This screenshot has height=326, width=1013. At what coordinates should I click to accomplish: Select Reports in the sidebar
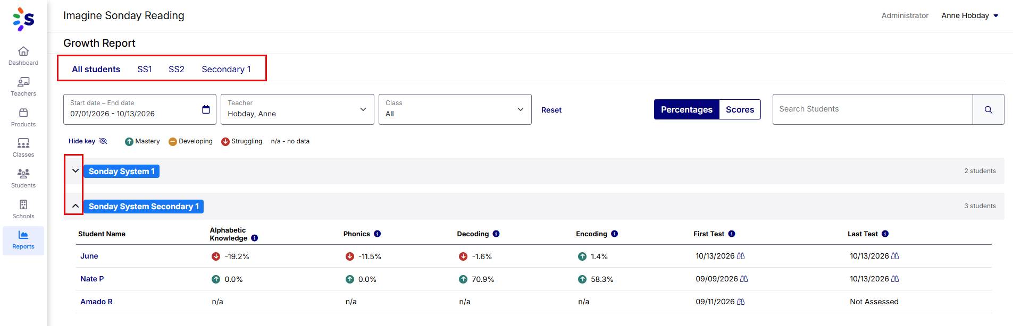click(23, 240)
